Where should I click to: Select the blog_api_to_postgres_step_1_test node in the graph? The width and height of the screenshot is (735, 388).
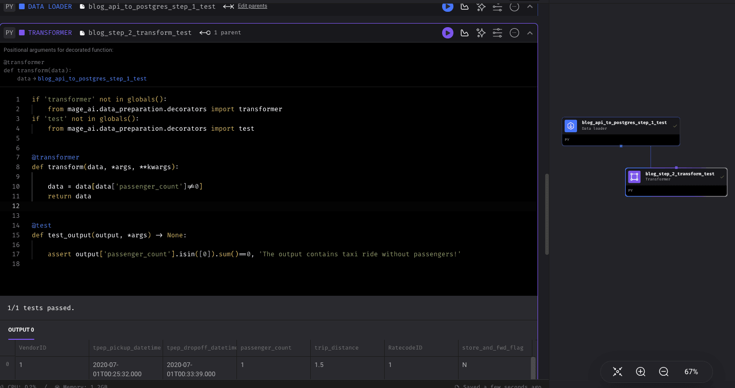(621, 132)
